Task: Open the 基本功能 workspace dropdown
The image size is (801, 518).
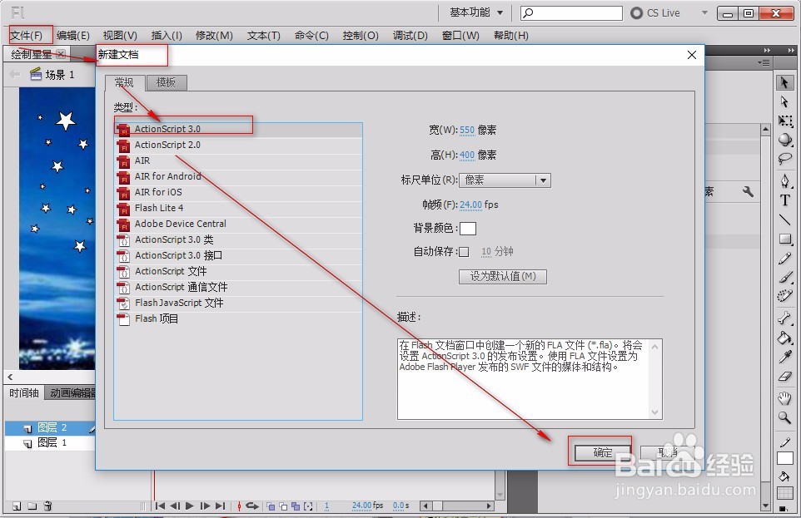Action: (x=476, y=12)
